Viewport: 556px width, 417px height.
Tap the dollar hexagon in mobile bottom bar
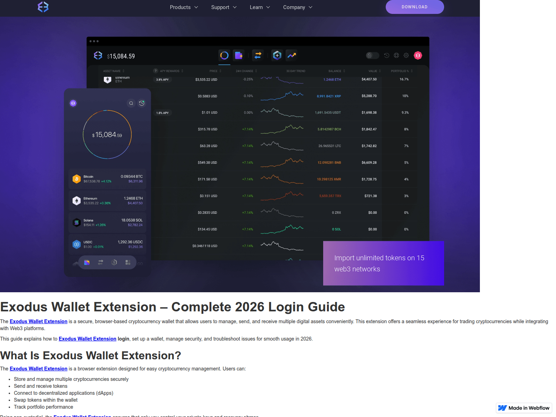(114, 262)
